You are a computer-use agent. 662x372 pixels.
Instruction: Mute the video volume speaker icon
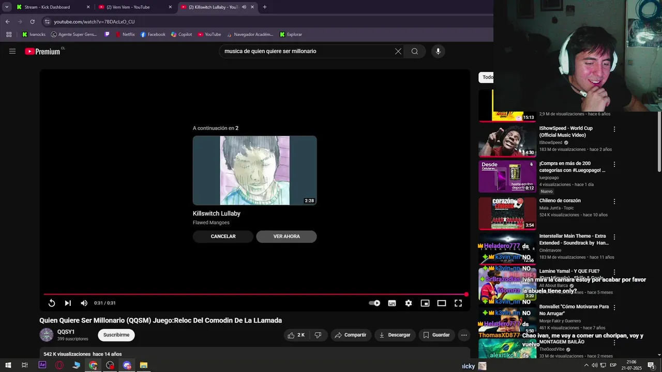click(84, 303)
